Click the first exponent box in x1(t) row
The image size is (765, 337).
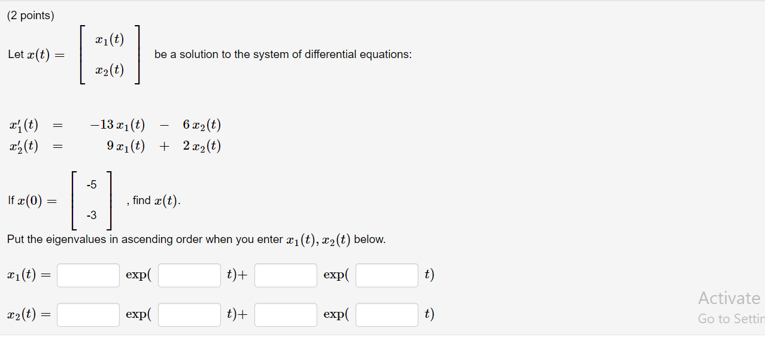click(x=189, y=275)
